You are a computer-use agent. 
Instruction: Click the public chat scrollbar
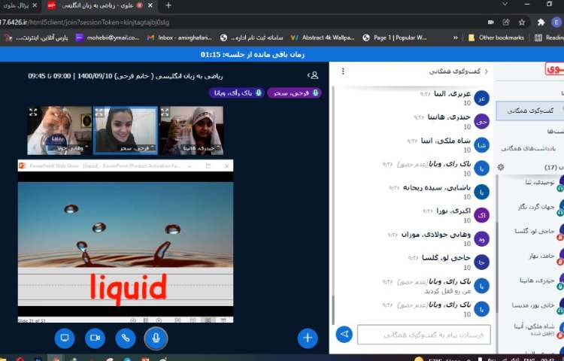coord(333,309)
